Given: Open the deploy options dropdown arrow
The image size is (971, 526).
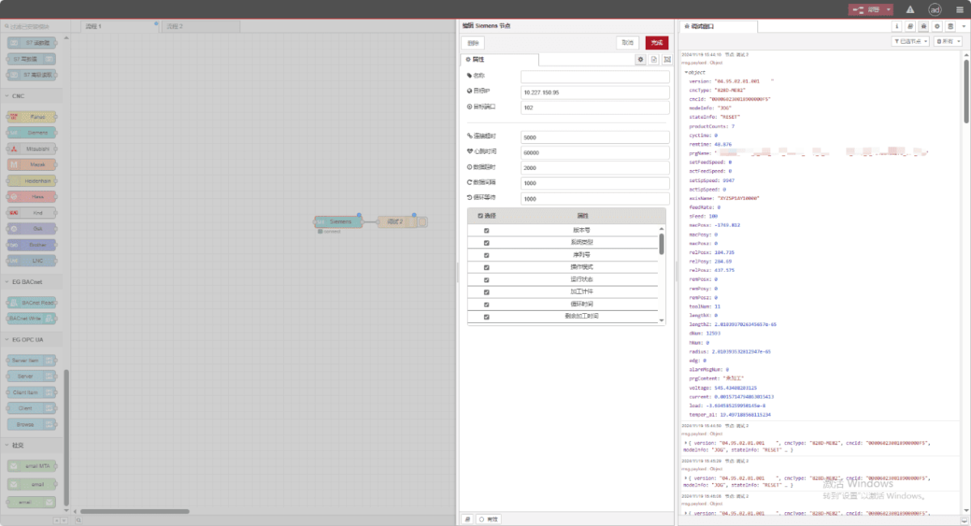Looking at the screenshot, I should (889, 10).
